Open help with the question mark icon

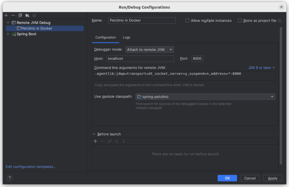(x=10, y=178)
